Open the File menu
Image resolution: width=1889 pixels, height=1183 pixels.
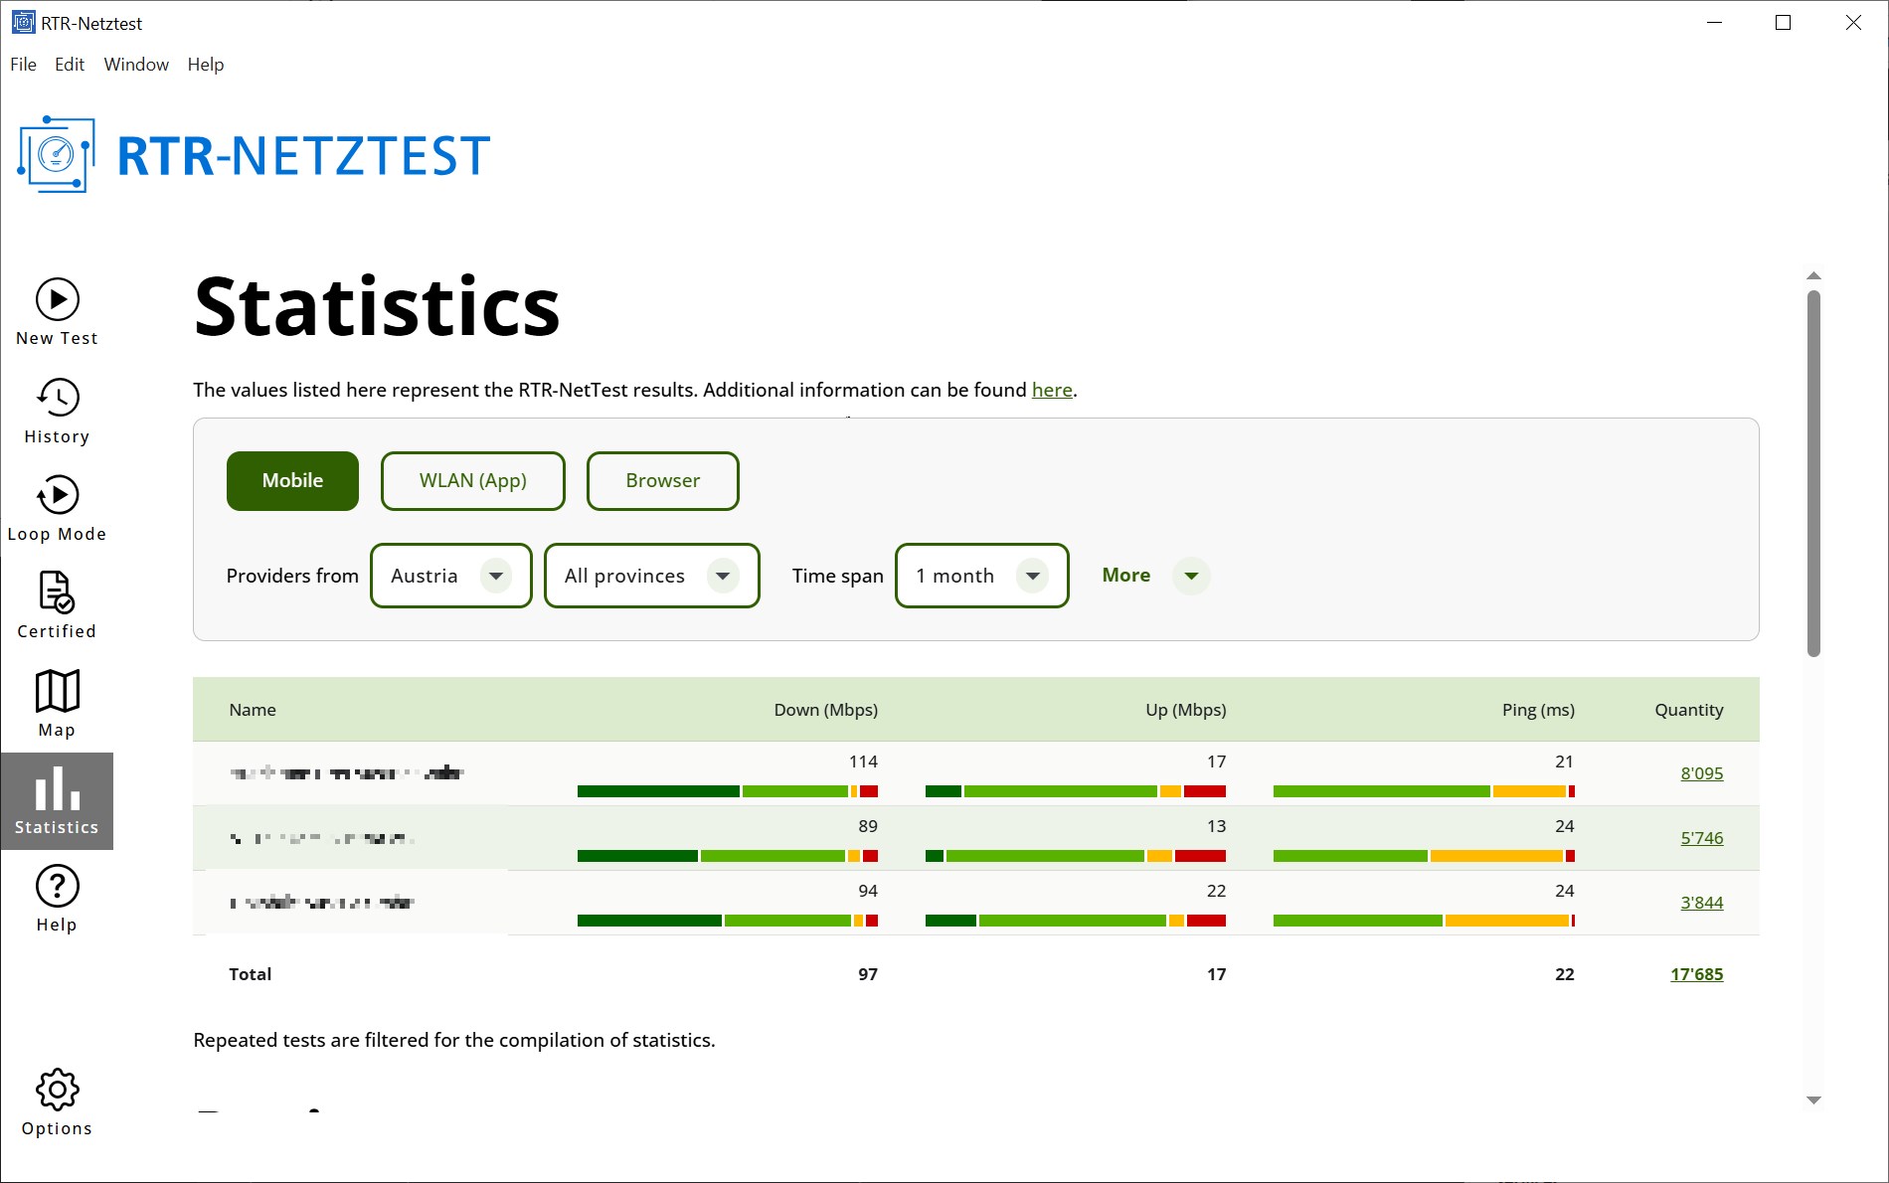23,65
